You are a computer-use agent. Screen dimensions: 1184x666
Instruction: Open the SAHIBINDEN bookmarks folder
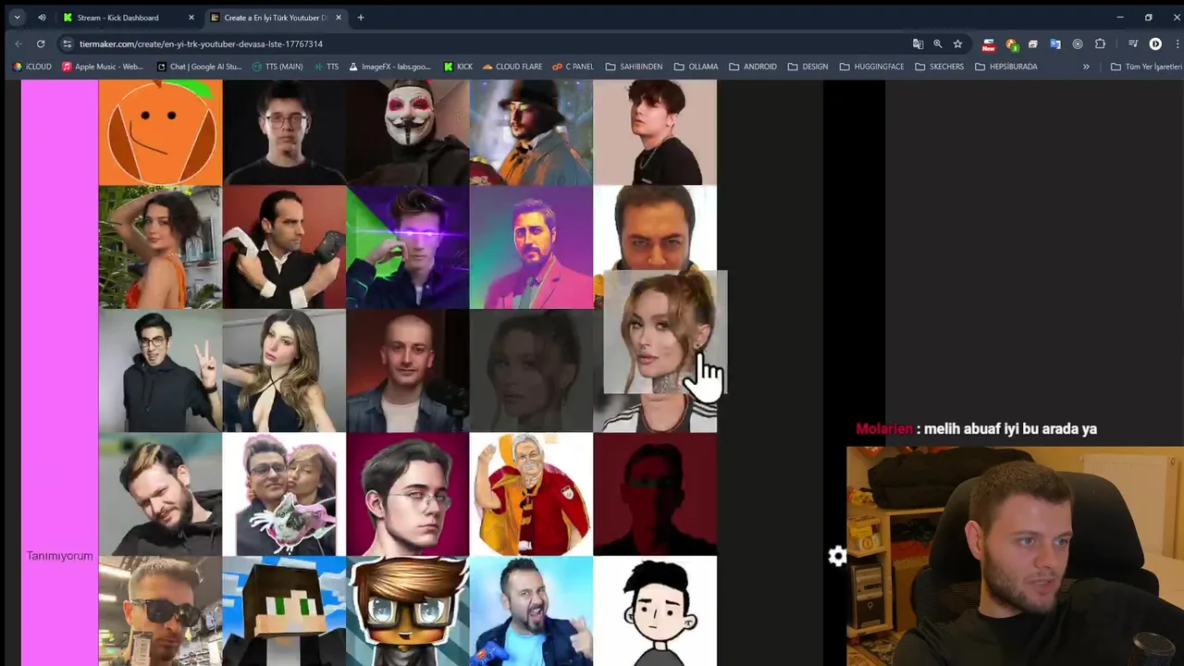click(635, 67)
